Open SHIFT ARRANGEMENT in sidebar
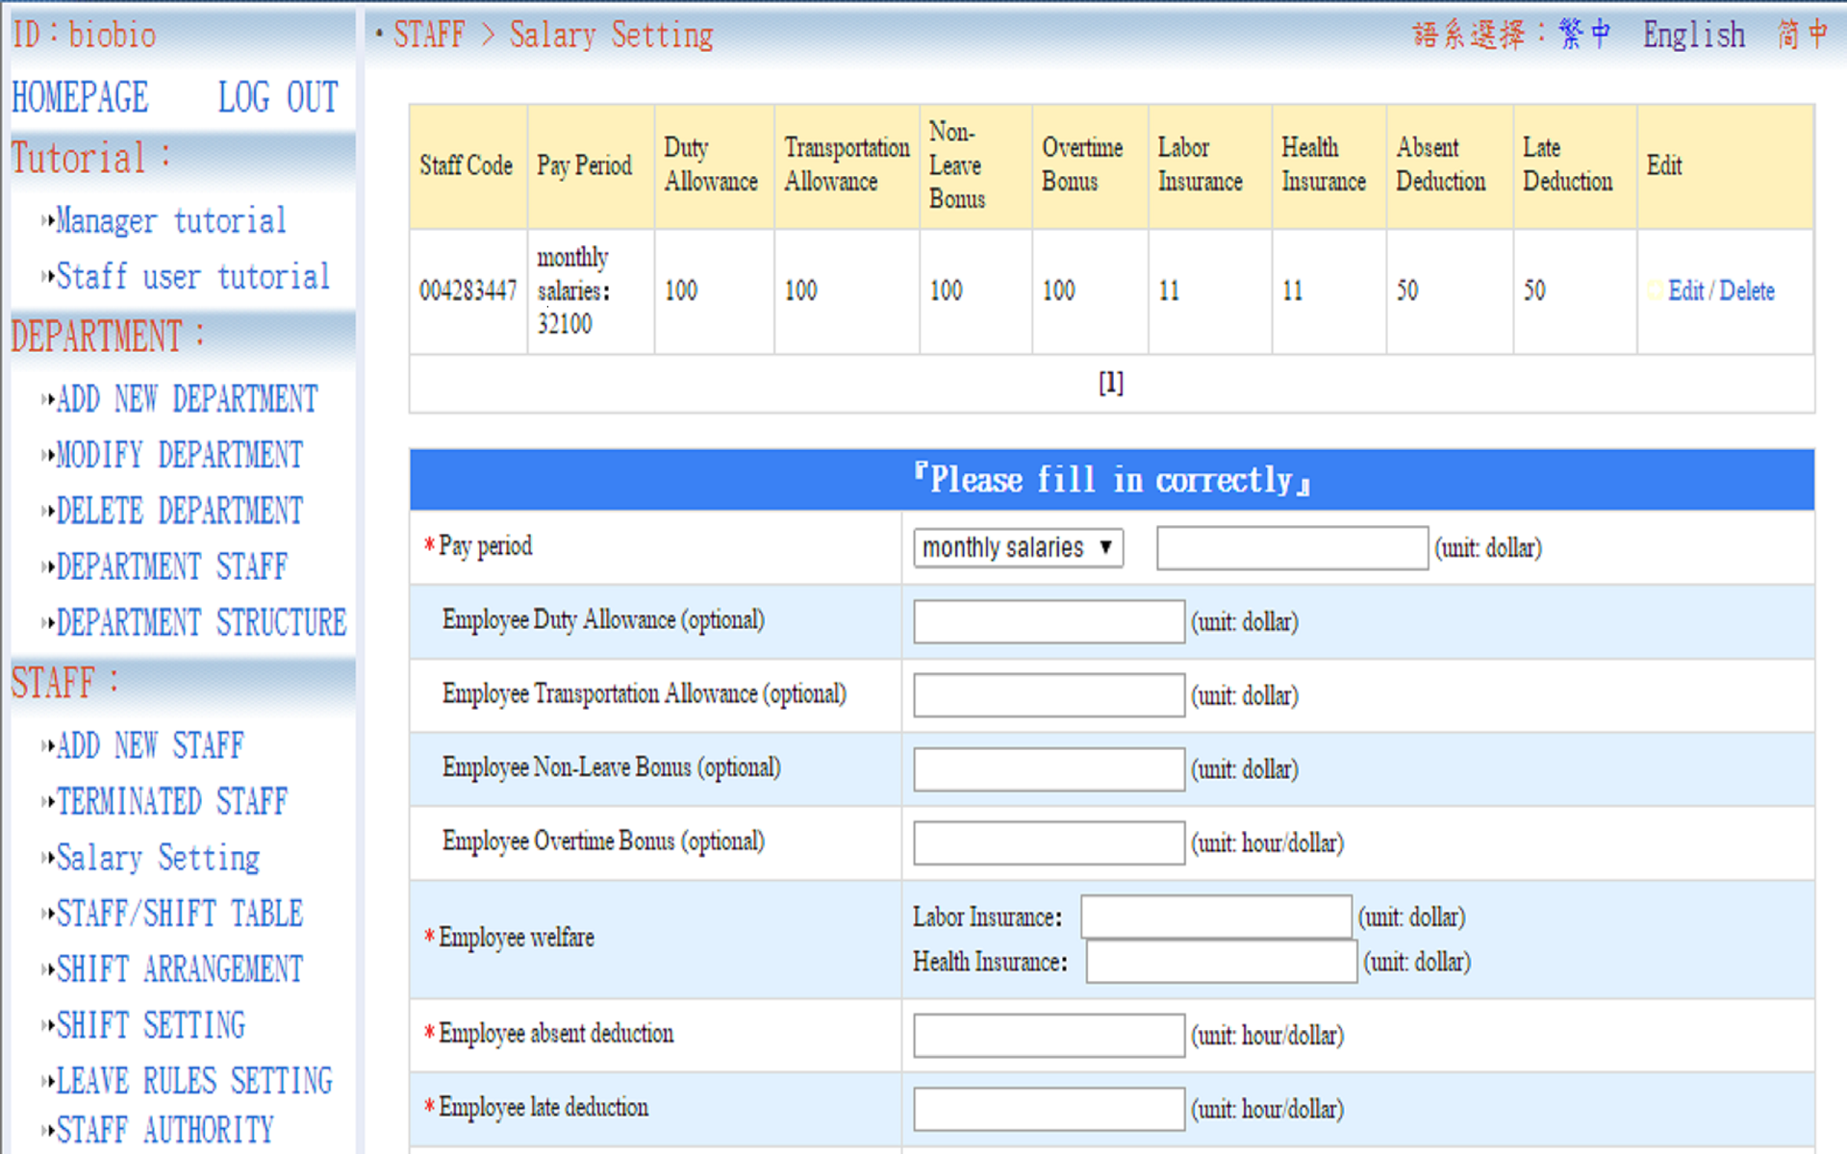1847x1154 pixels. tap(179, 968)
